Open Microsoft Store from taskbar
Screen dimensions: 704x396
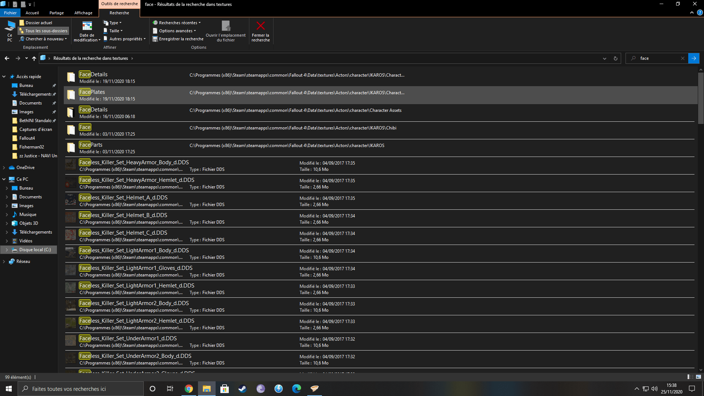pos(225,389)
